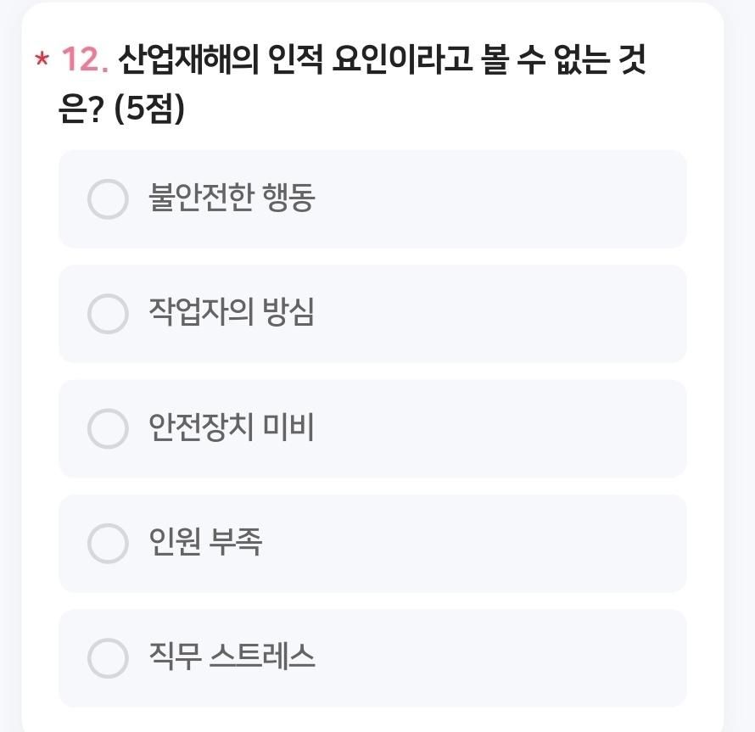Click the (5점) points label
755x732 pixels.
click(x=148, y=110)
